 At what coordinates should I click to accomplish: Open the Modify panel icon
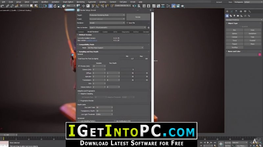pyautogui.click(x=232, y=11)
